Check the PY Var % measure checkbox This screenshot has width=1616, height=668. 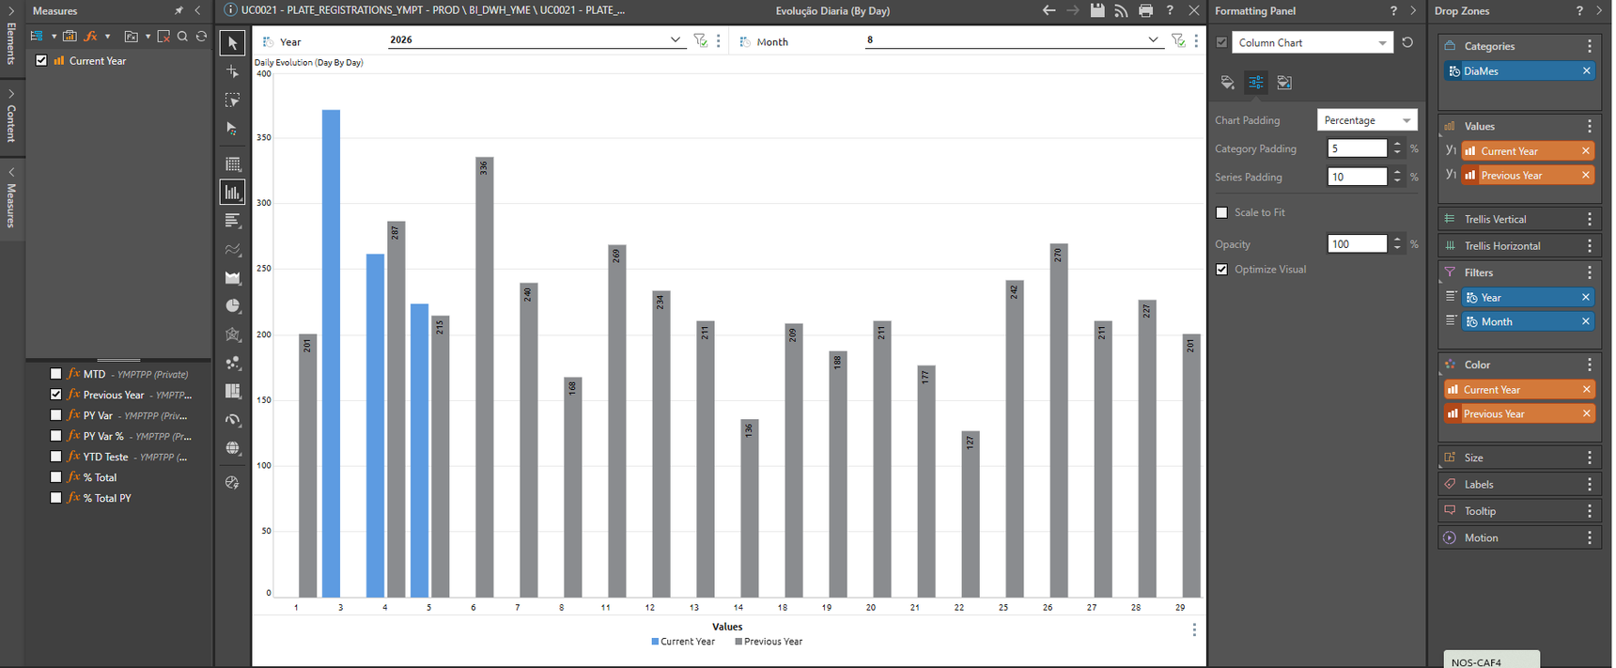tap(55, 436)
